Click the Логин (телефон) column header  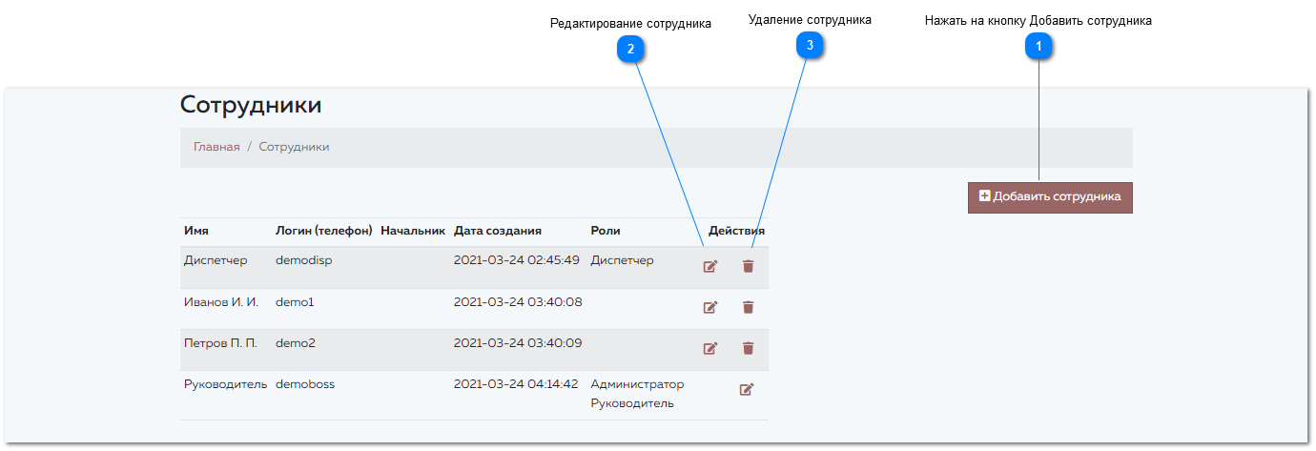[x=323, y=231]
